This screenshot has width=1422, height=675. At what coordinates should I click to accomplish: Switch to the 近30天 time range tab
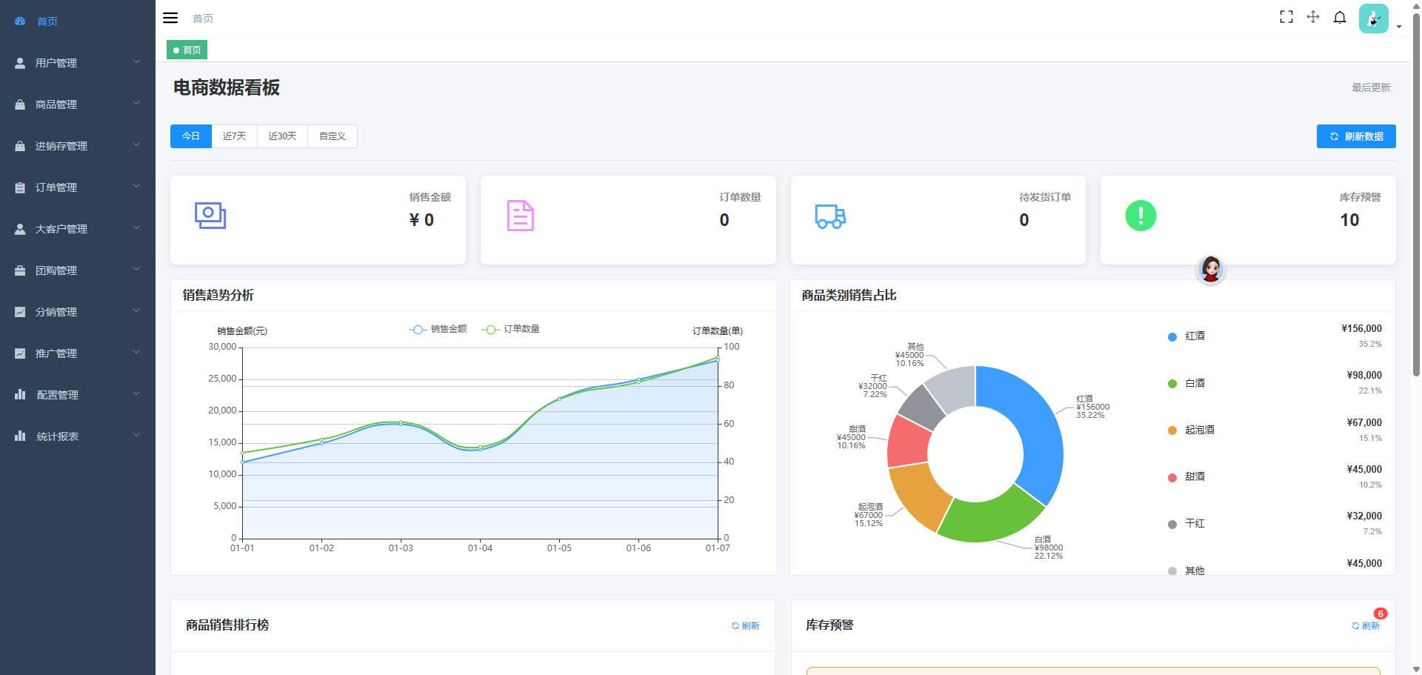(282, 136)
